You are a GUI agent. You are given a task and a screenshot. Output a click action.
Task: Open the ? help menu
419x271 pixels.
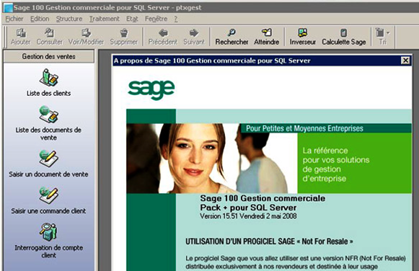176,19
